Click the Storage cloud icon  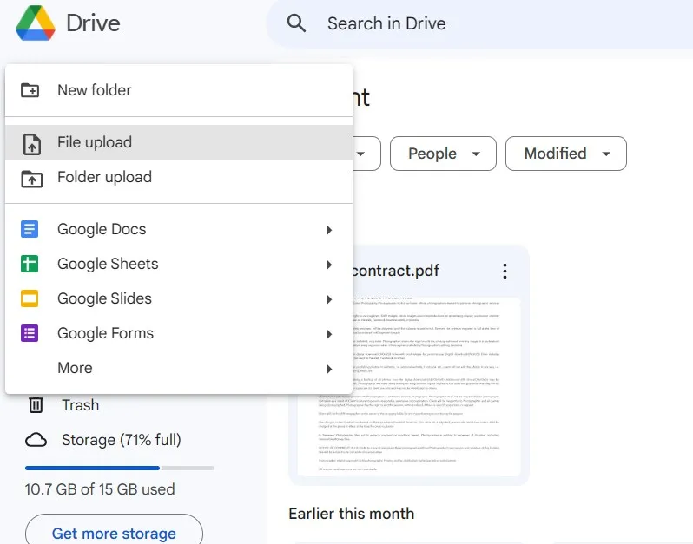(36, 440)
